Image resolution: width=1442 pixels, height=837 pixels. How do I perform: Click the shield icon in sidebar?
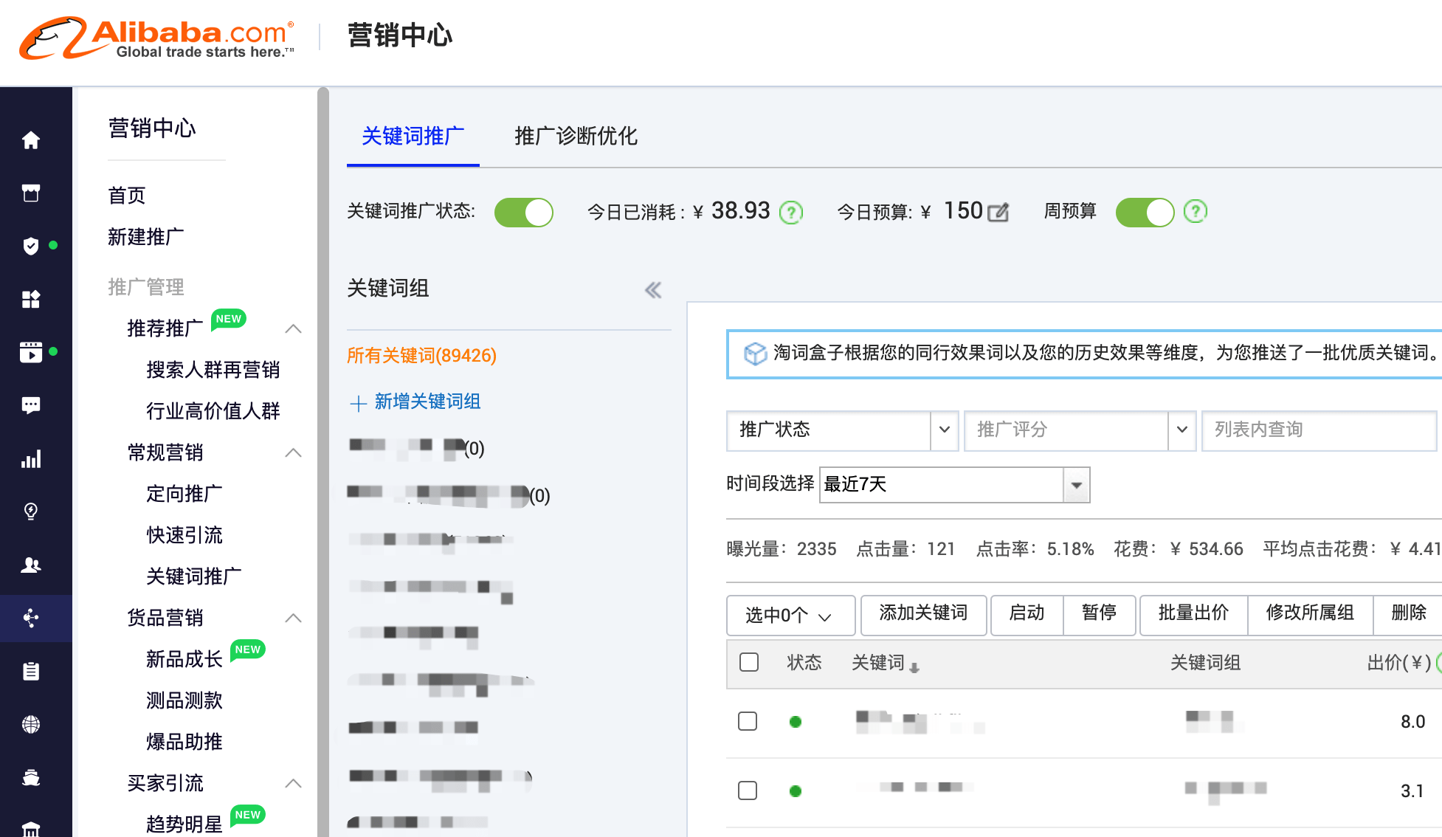point(30,246)
